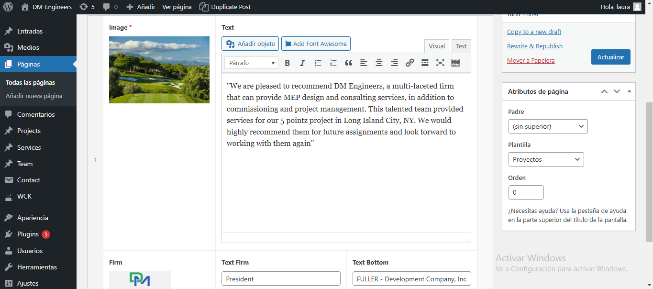653x289 pixels.
Task: Click Add Font Awesome button
Action: tap(316, 44)
